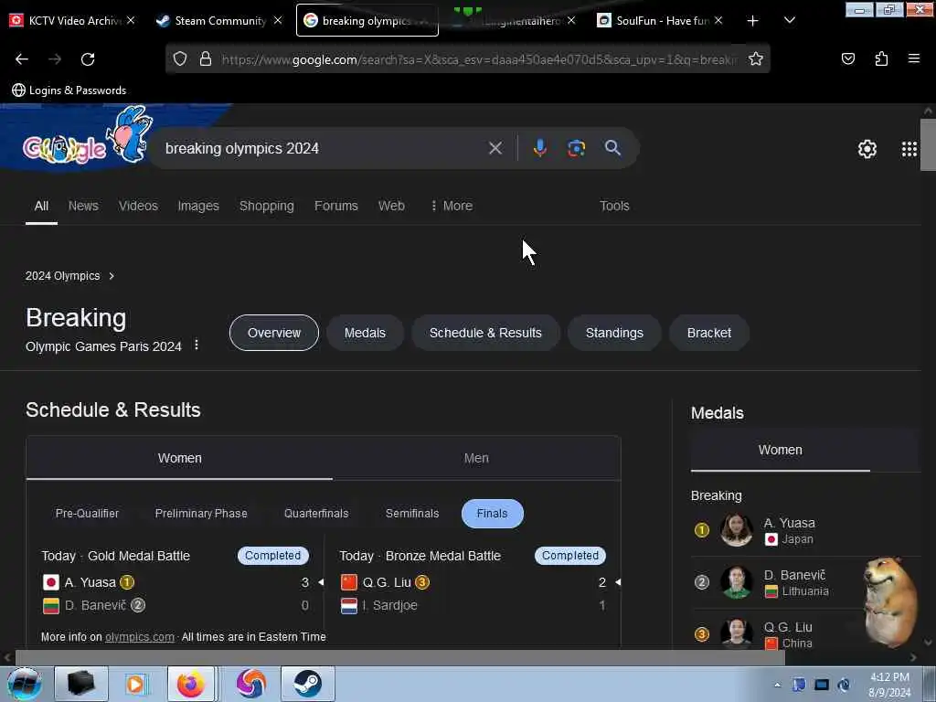Select the Standings chip
Viewport: 936px width, 702px height.
(614, 333)
